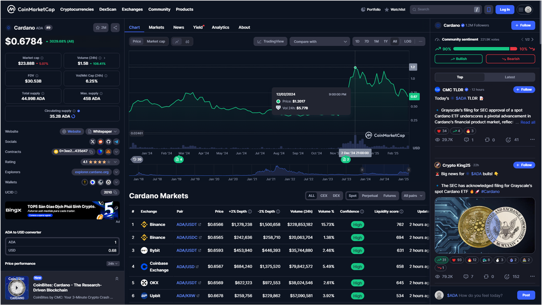The width and height of the screenshot is (542, 305).
Task: Click the blue shield icon in Contracts
Action: tap(100, 151)
